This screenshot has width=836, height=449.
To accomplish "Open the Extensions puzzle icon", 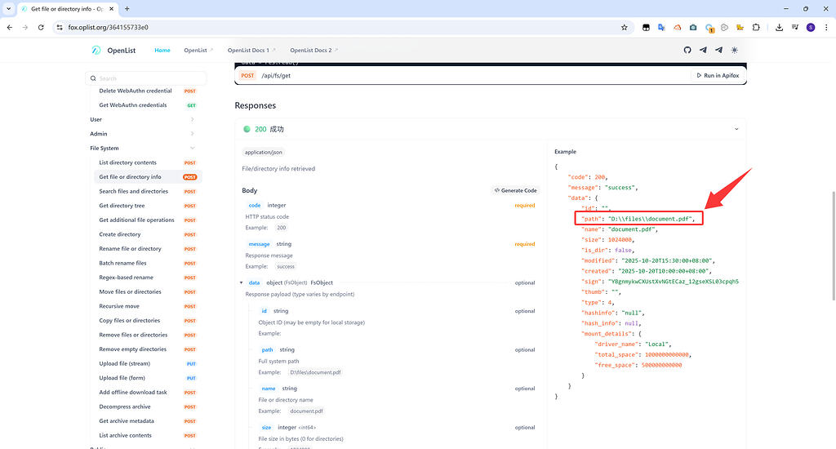I will click(x=756, y=27).
